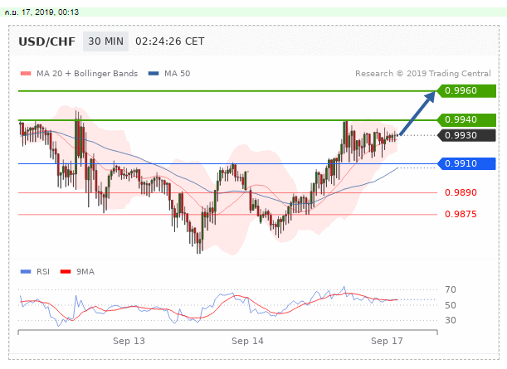The height and width of the screenshot is (369, 507).
Task: Click the red 9MA legend swatch
Action: click(66, 271)
